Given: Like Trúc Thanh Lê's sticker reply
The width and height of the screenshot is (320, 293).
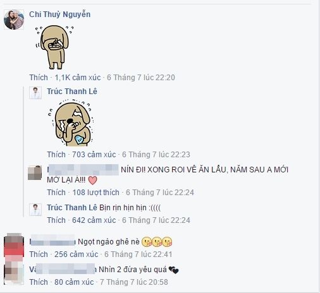Looking at the screenshot, I should pyautogui.click(x=56, y=155).
